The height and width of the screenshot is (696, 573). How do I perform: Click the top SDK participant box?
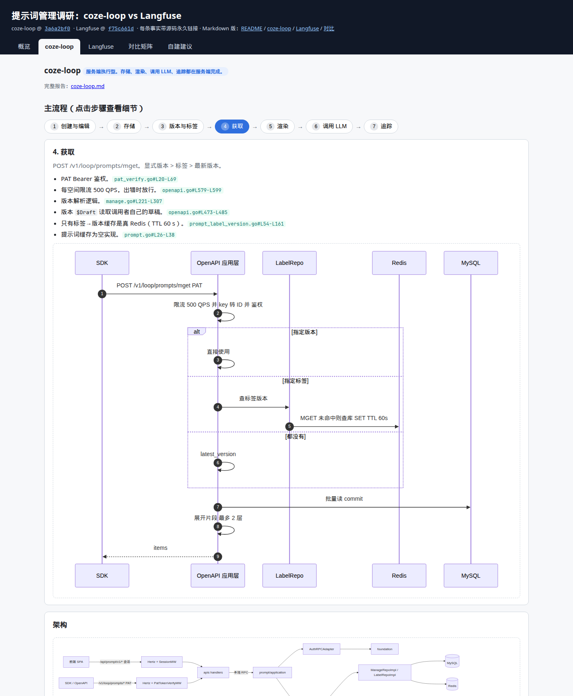[x=102, y=263]
